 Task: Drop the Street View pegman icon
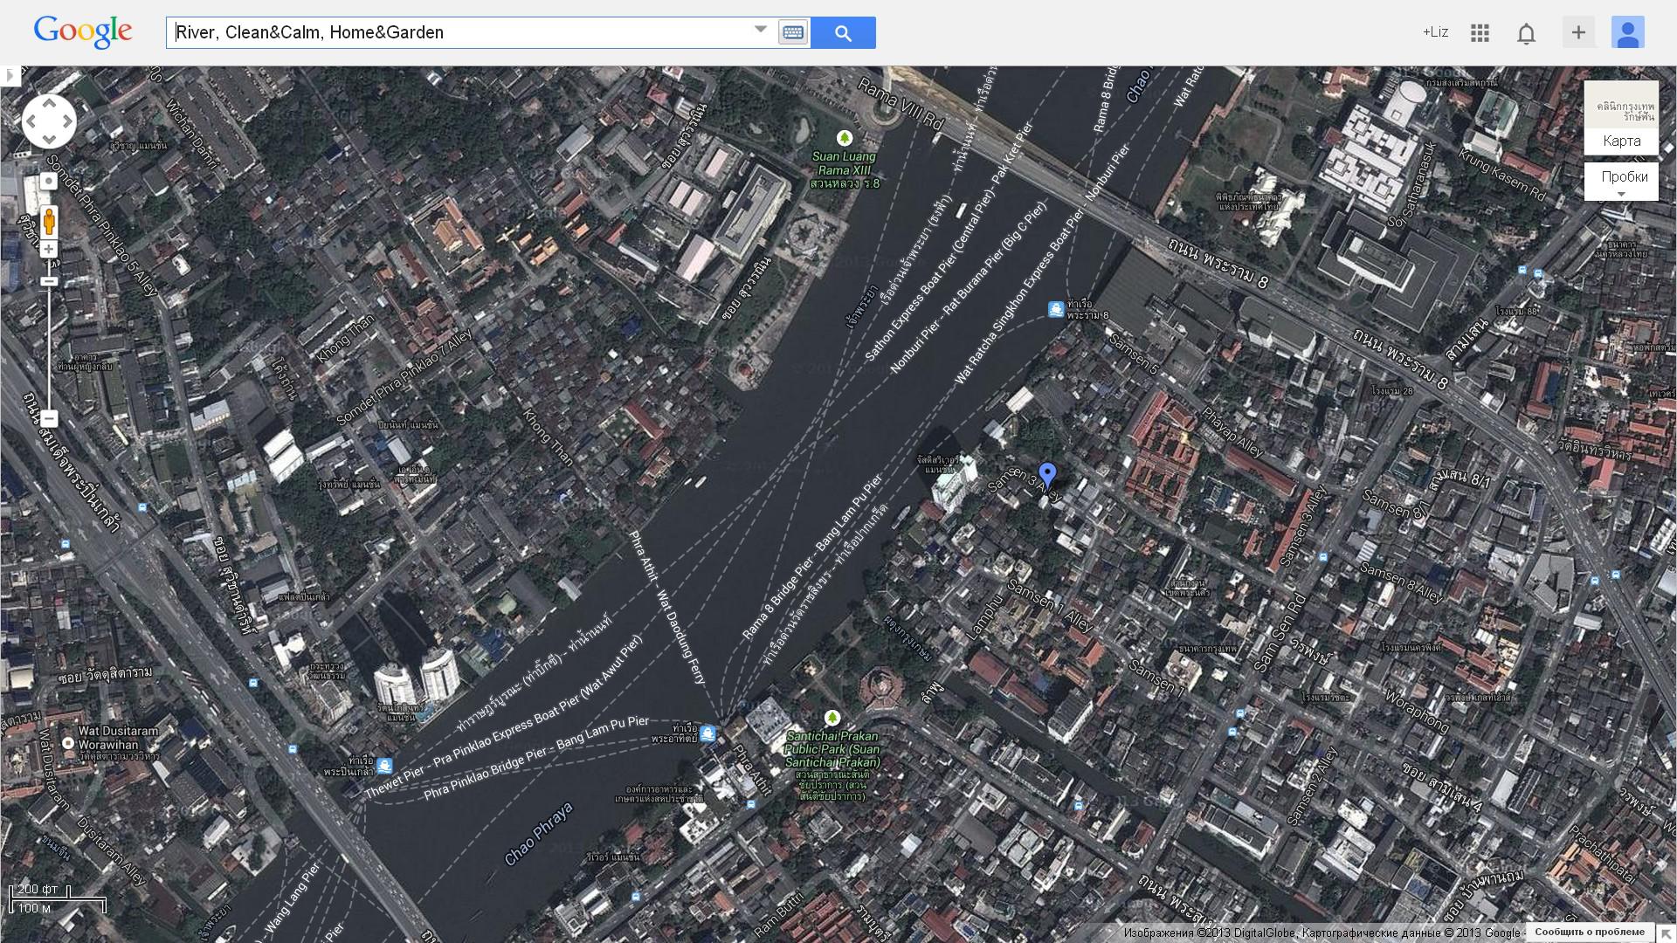pyautogui.click(x=49, y=221)
